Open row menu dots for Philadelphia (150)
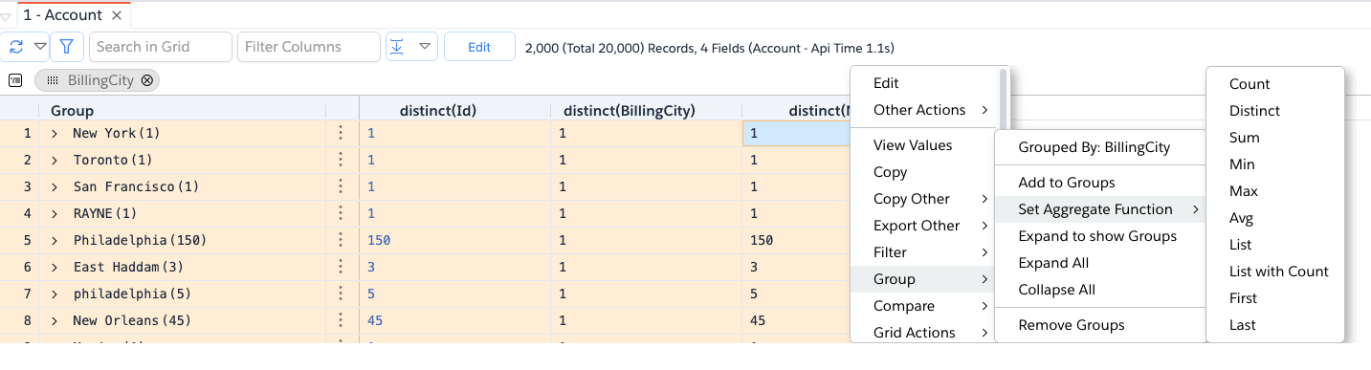Image resolution: width=1371 pixels, height=370 pixels. (341, 241)
